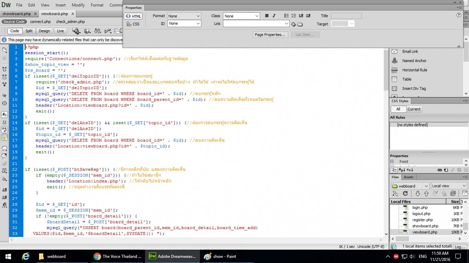Apply unordered list in Properties panel
Image resolution: width=469 pixels, height=263 pixels.
coord(287,16)
